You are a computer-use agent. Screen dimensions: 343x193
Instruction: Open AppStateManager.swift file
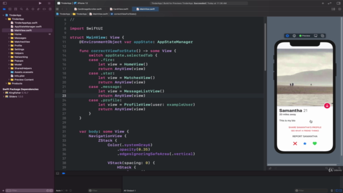(x=28, y=27)
